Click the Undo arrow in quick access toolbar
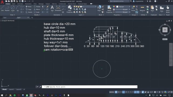This screenshot has width=173, height=97. click(25, 1)
